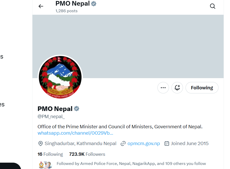Toggle the Following button to unfollow
230x169 pixels.
coord(202,88)
